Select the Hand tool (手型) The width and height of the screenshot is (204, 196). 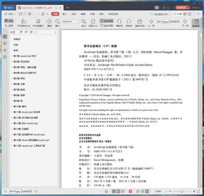pos(9,21)
